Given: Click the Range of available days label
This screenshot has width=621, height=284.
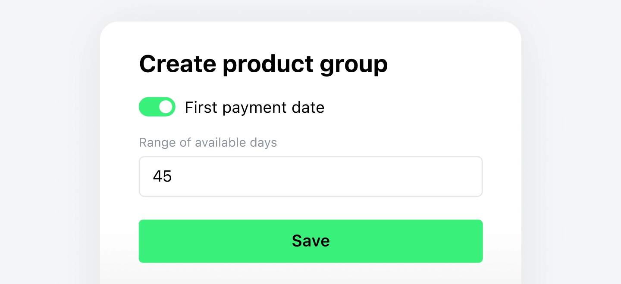Looking at the screenshot, I should point(208,142).
